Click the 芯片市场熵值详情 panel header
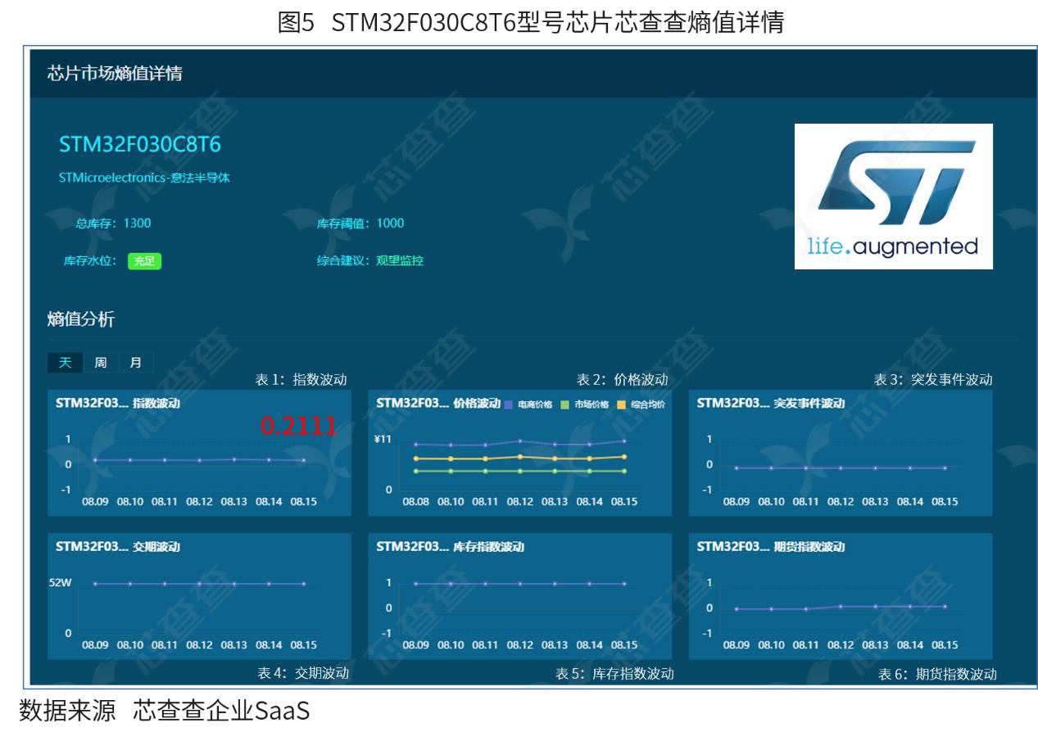Viewport: 1038px width, 741px height. 115,74
